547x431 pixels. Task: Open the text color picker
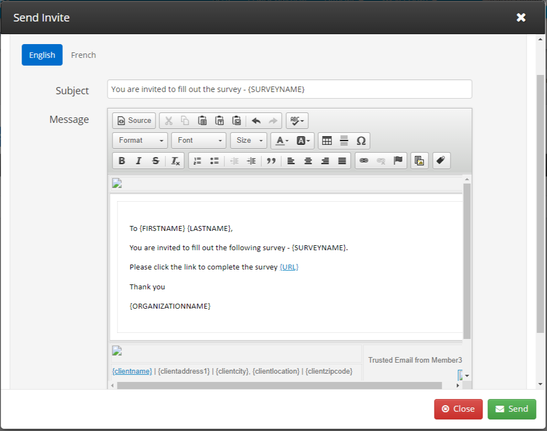tap(282, 141)
